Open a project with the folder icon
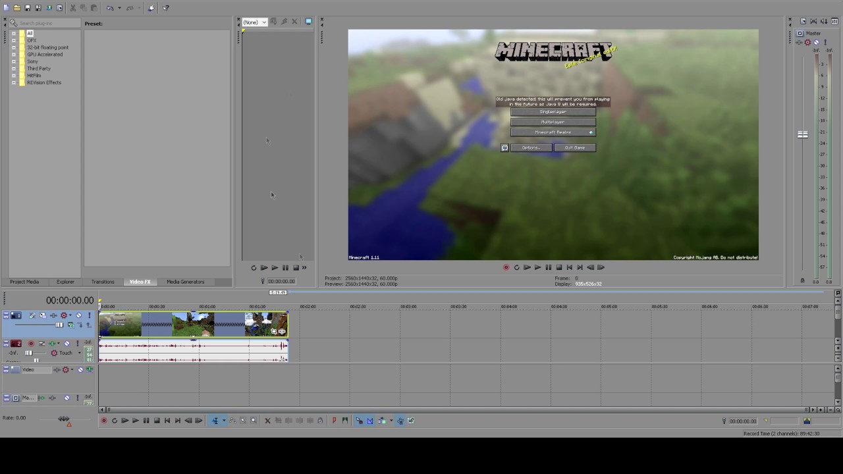The image size is (843, 474). (17, 8)
